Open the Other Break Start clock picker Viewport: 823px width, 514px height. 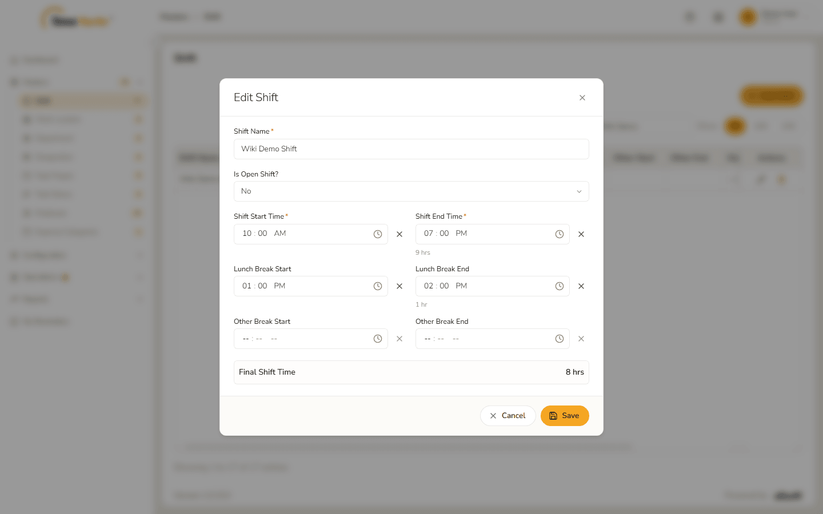(x=378, y=339)
